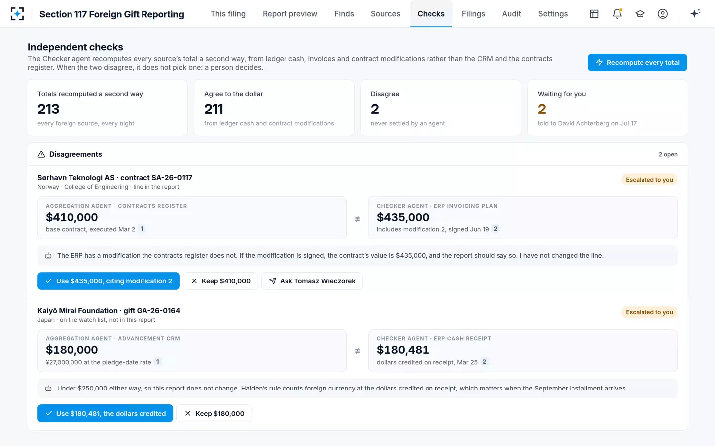Open the Agree to the dollar card
The width and height of the screenshot is (715, 446).
[274, 108]
